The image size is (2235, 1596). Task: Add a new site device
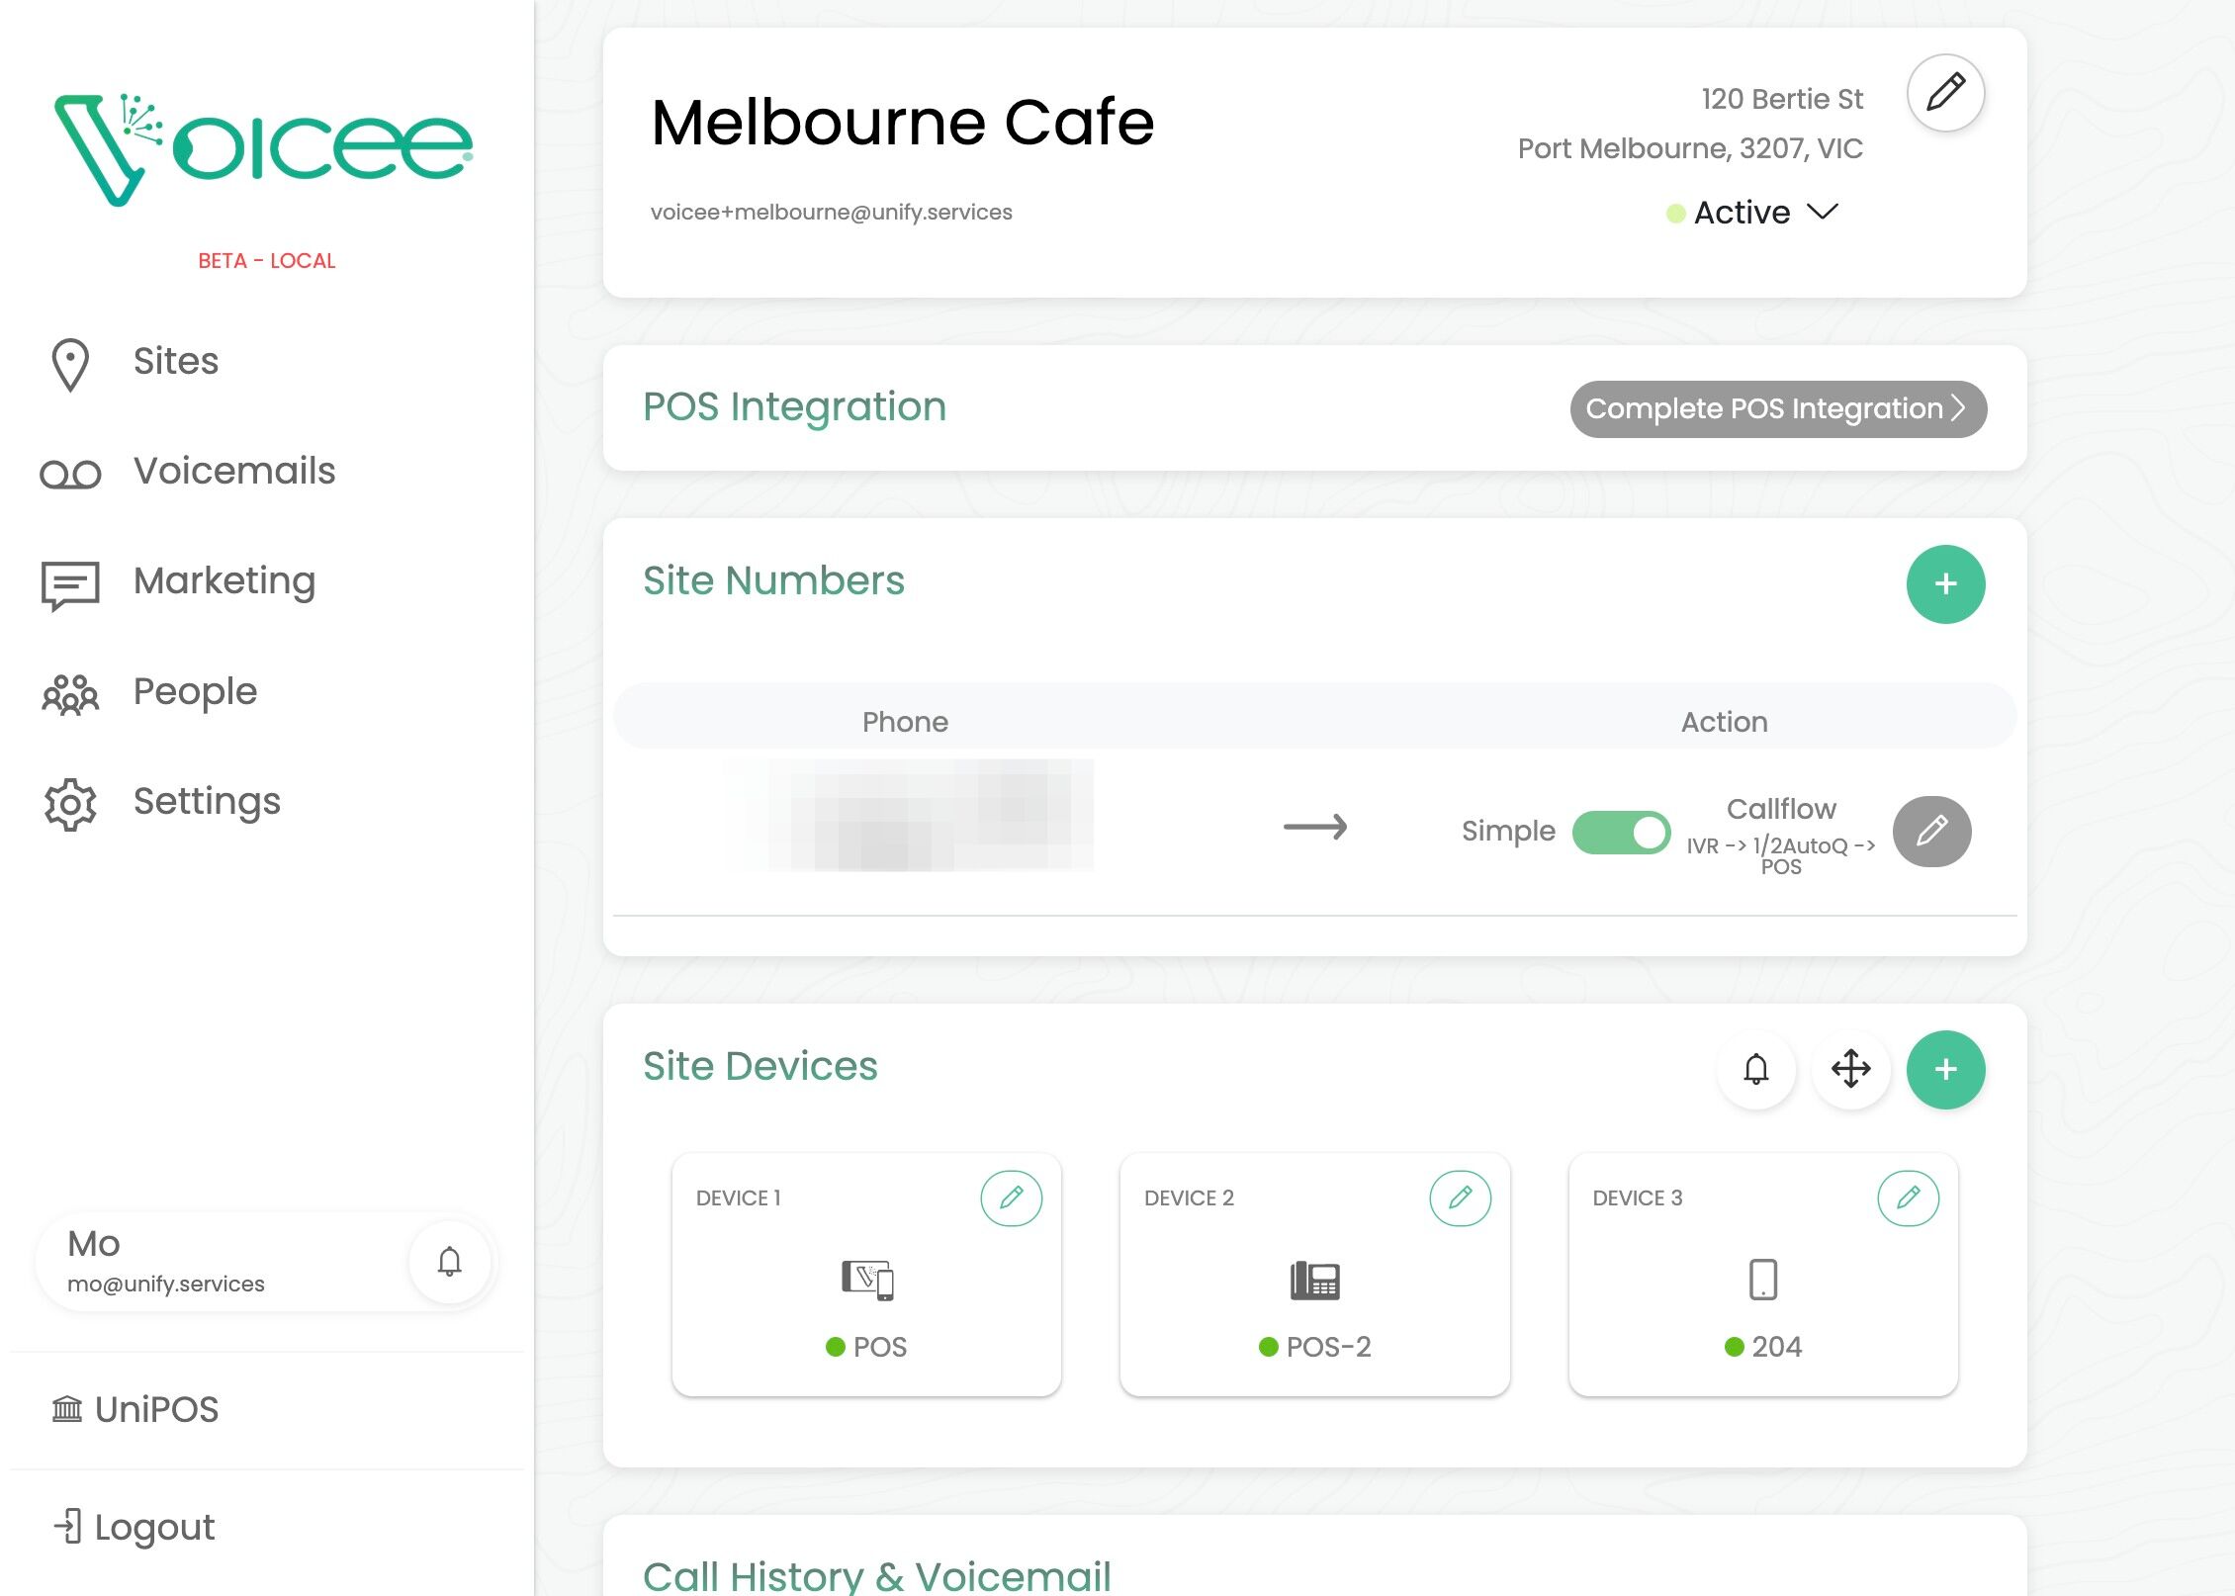pos(1944,1069)
